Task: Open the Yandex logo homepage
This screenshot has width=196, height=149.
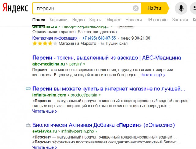Action: 16,8
